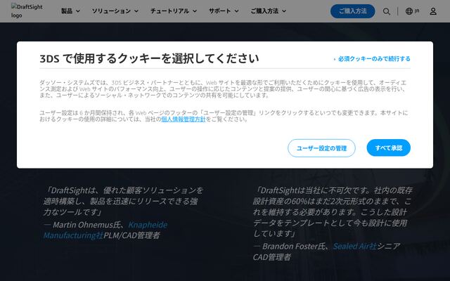This screenshot has height=281, width=450.
Task: Click the Martin Ohnemus氏 quote text
Action: [123, 201]
